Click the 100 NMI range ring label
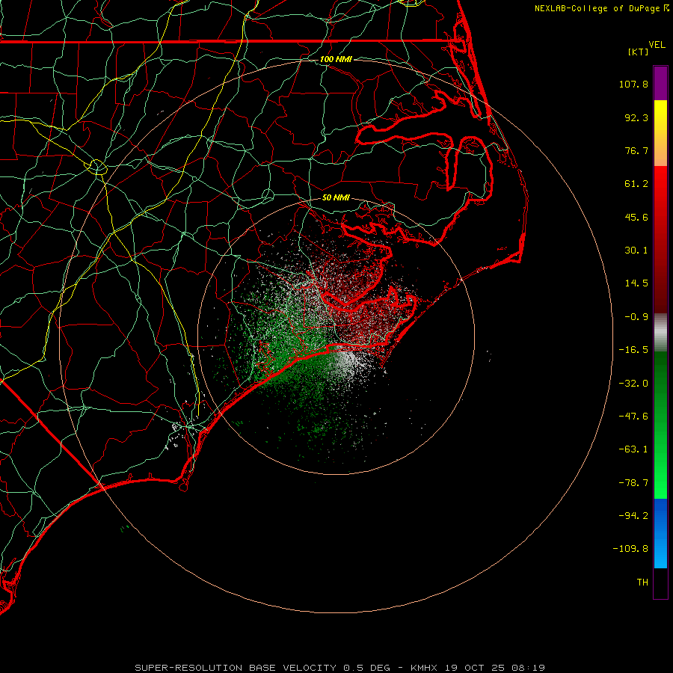 [336, 59]
